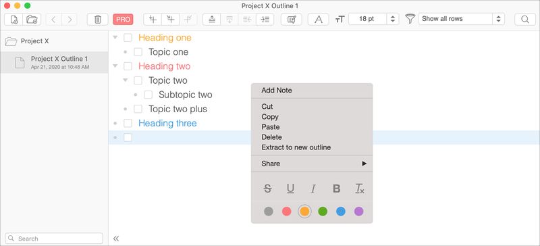Click the magnifier search button in toolbar
The width and height of the screenshot is (540, 246).
pyautogui.click(x=525, y=20)
